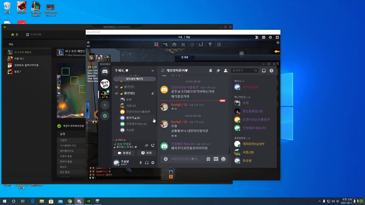365x205 pixels.
Task: Mute microphone in Discord user panel
Action: 140,163
